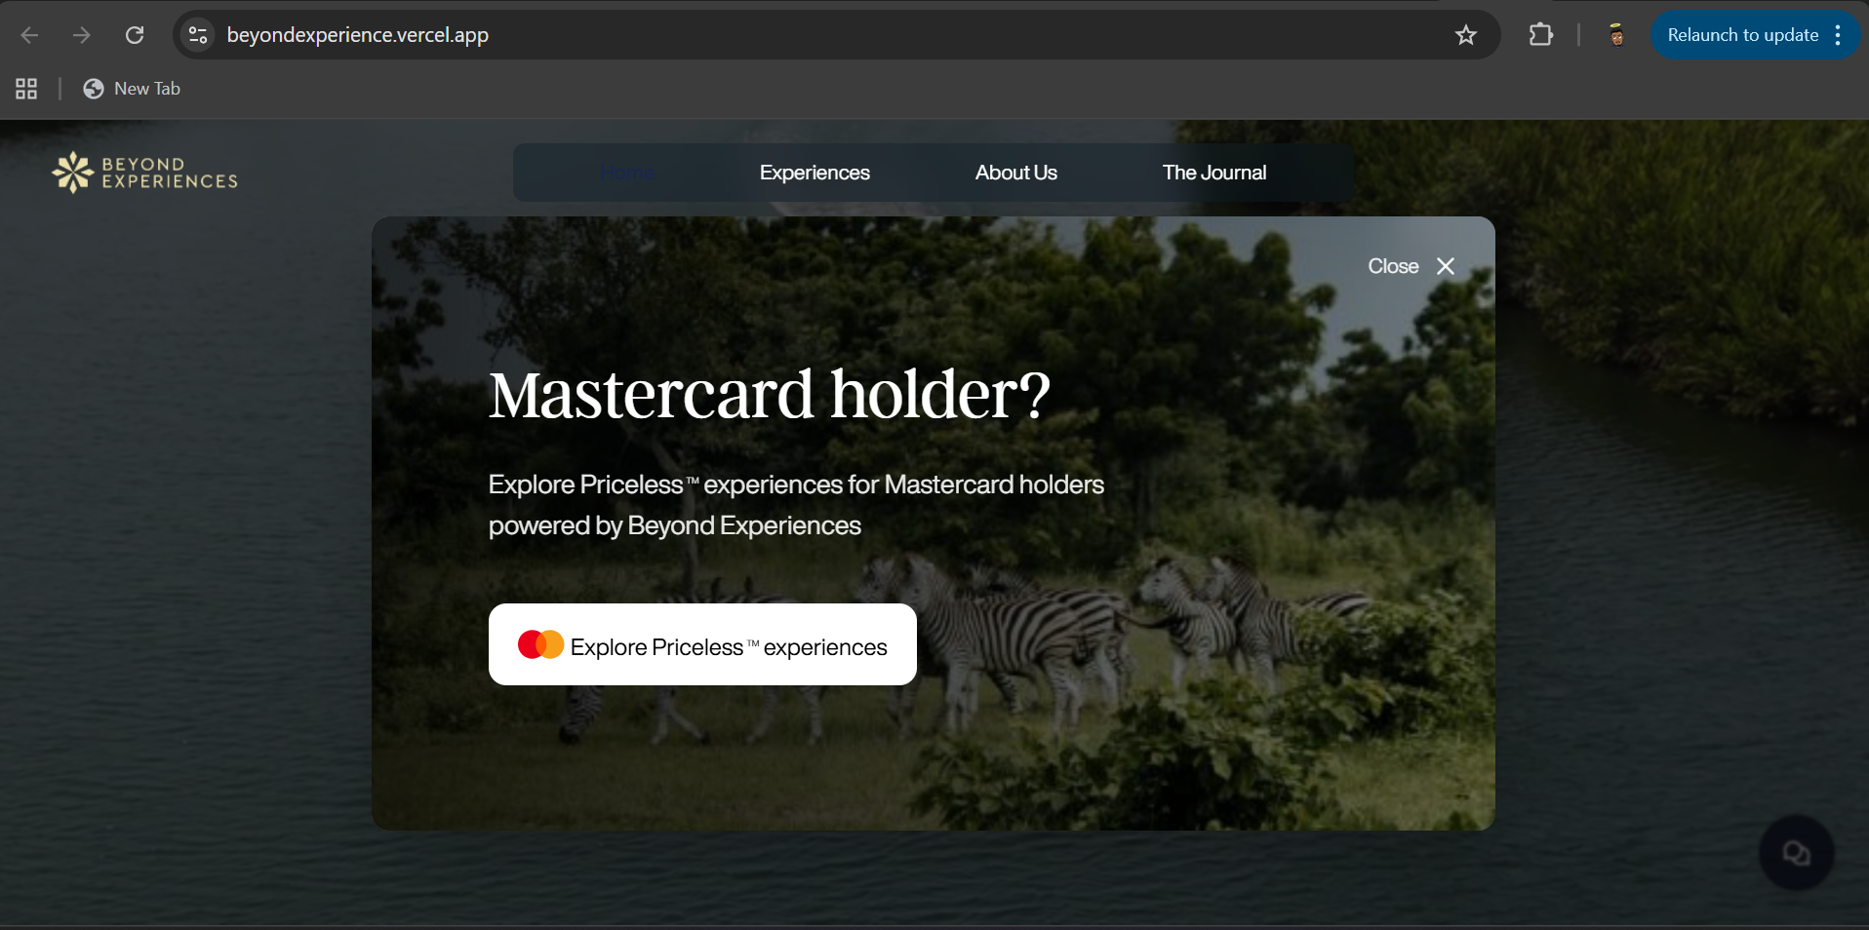Open the Chrome profile avatar
Viewport: 1869px width, 930px height.
coord(1616,35)
